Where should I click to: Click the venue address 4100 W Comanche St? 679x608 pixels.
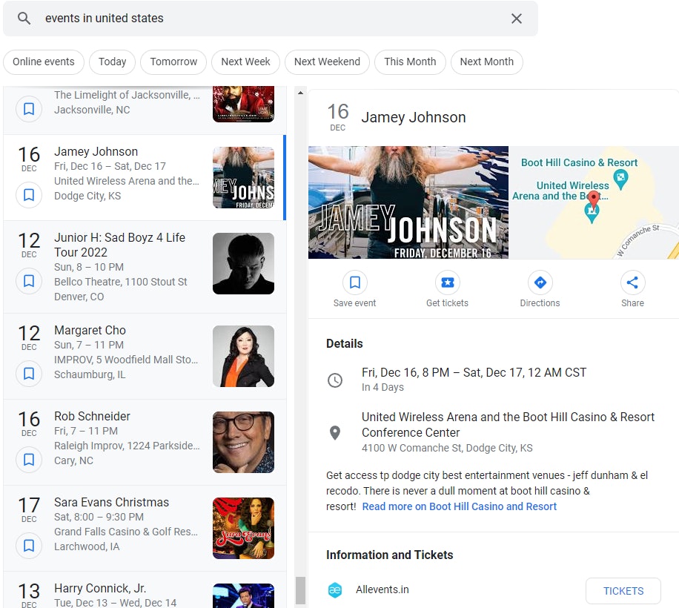pos(447,448)
